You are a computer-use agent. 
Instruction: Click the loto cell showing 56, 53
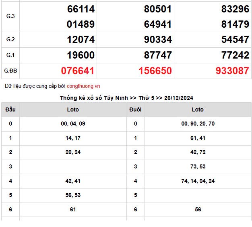pos(73,195)
